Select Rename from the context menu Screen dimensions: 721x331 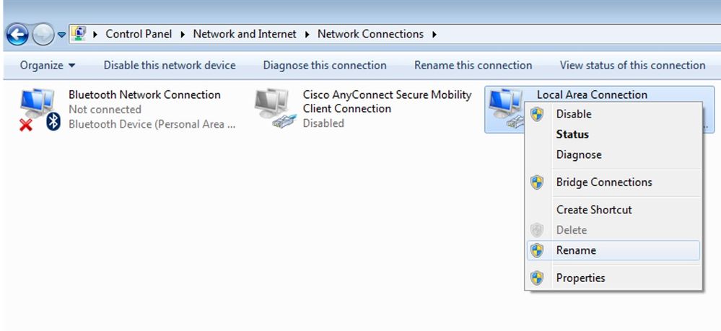[x=576, y=250]
